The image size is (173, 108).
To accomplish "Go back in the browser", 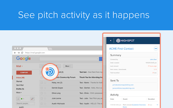I will [x=15, y=53].
